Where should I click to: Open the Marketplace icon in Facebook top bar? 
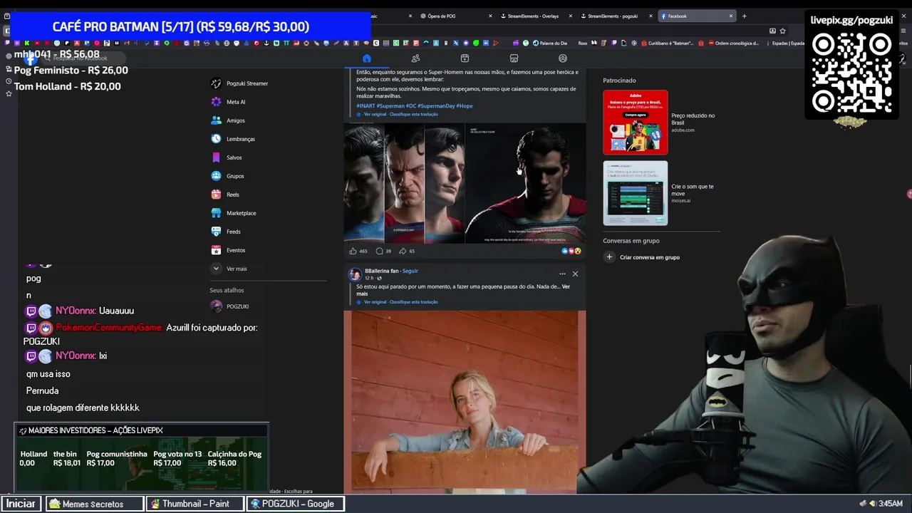(x=514, y=58)
